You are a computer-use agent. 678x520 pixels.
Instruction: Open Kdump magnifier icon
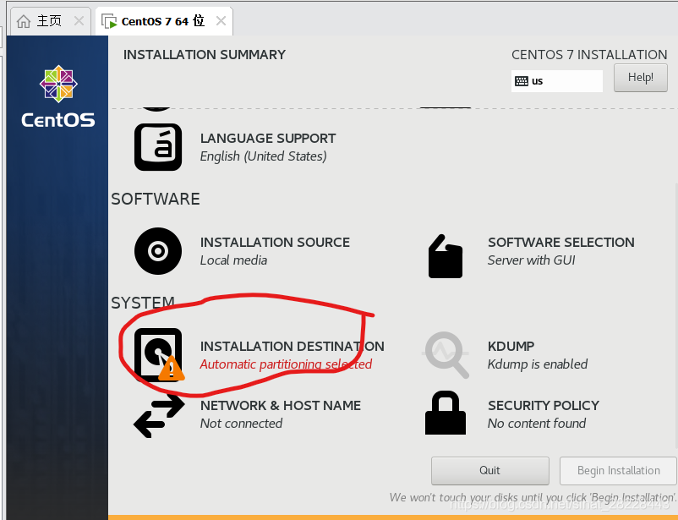[446, 355]
